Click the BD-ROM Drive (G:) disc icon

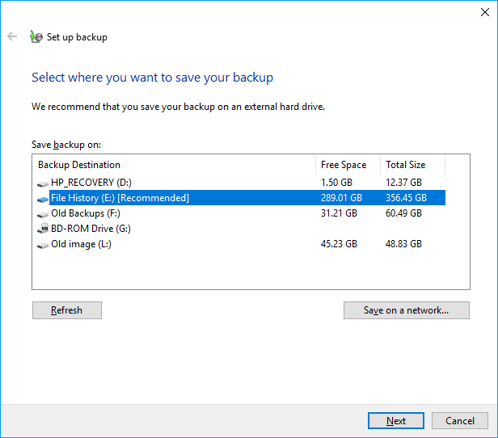coord(43,229)
